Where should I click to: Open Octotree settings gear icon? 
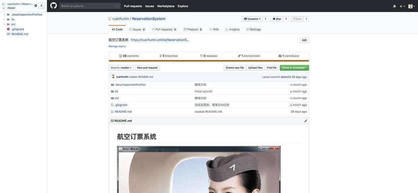click(36, 6)
